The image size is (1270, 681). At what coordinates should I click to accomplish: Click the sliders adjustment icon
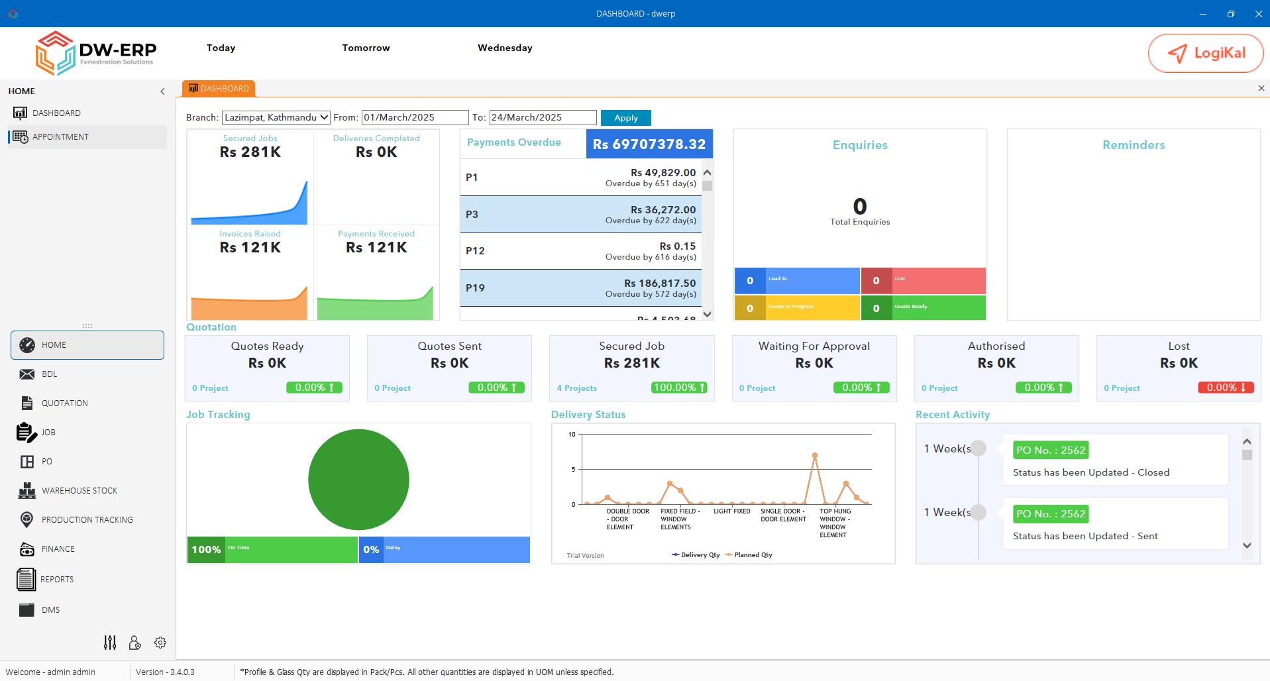(x=110, y=643)
